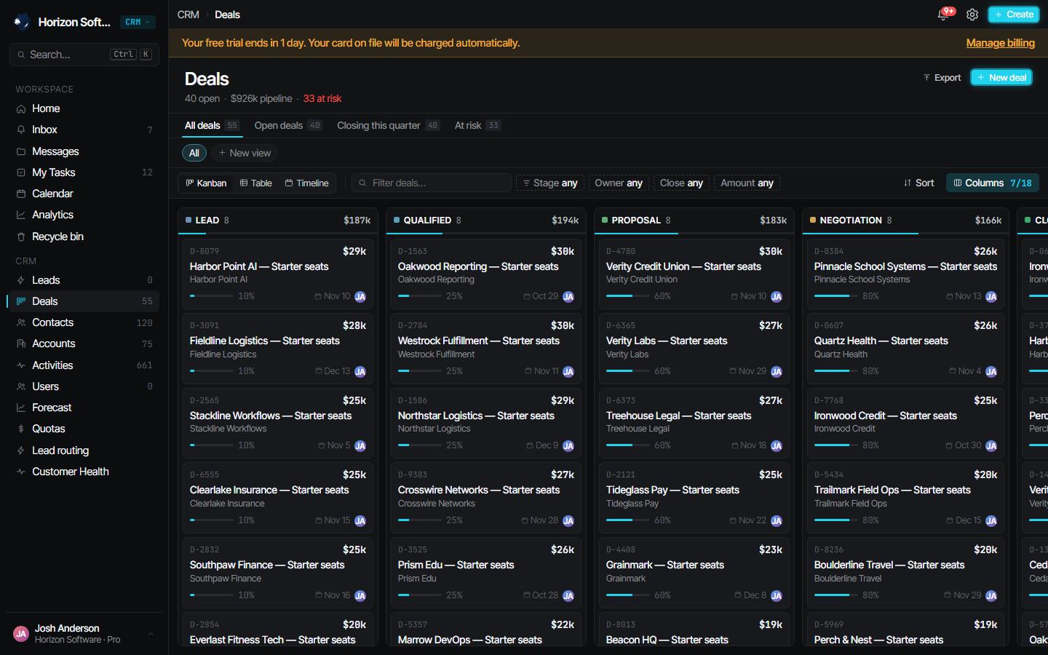Click the Calendar sidebar icon

[21, 194]
